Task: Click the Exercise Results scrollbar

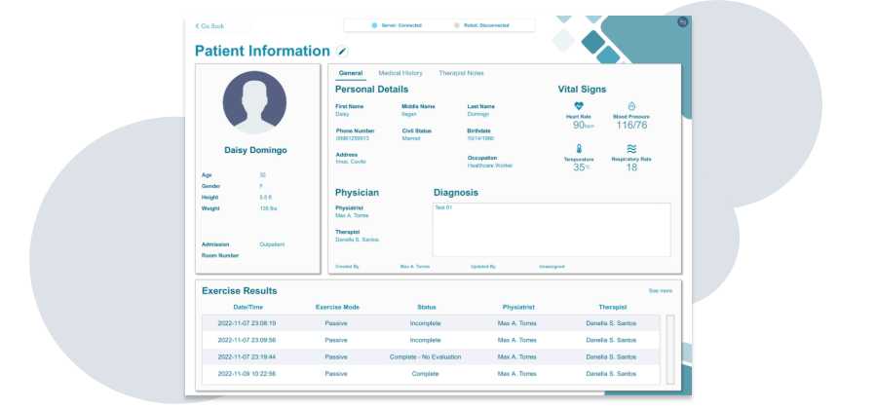Action: 670,350
